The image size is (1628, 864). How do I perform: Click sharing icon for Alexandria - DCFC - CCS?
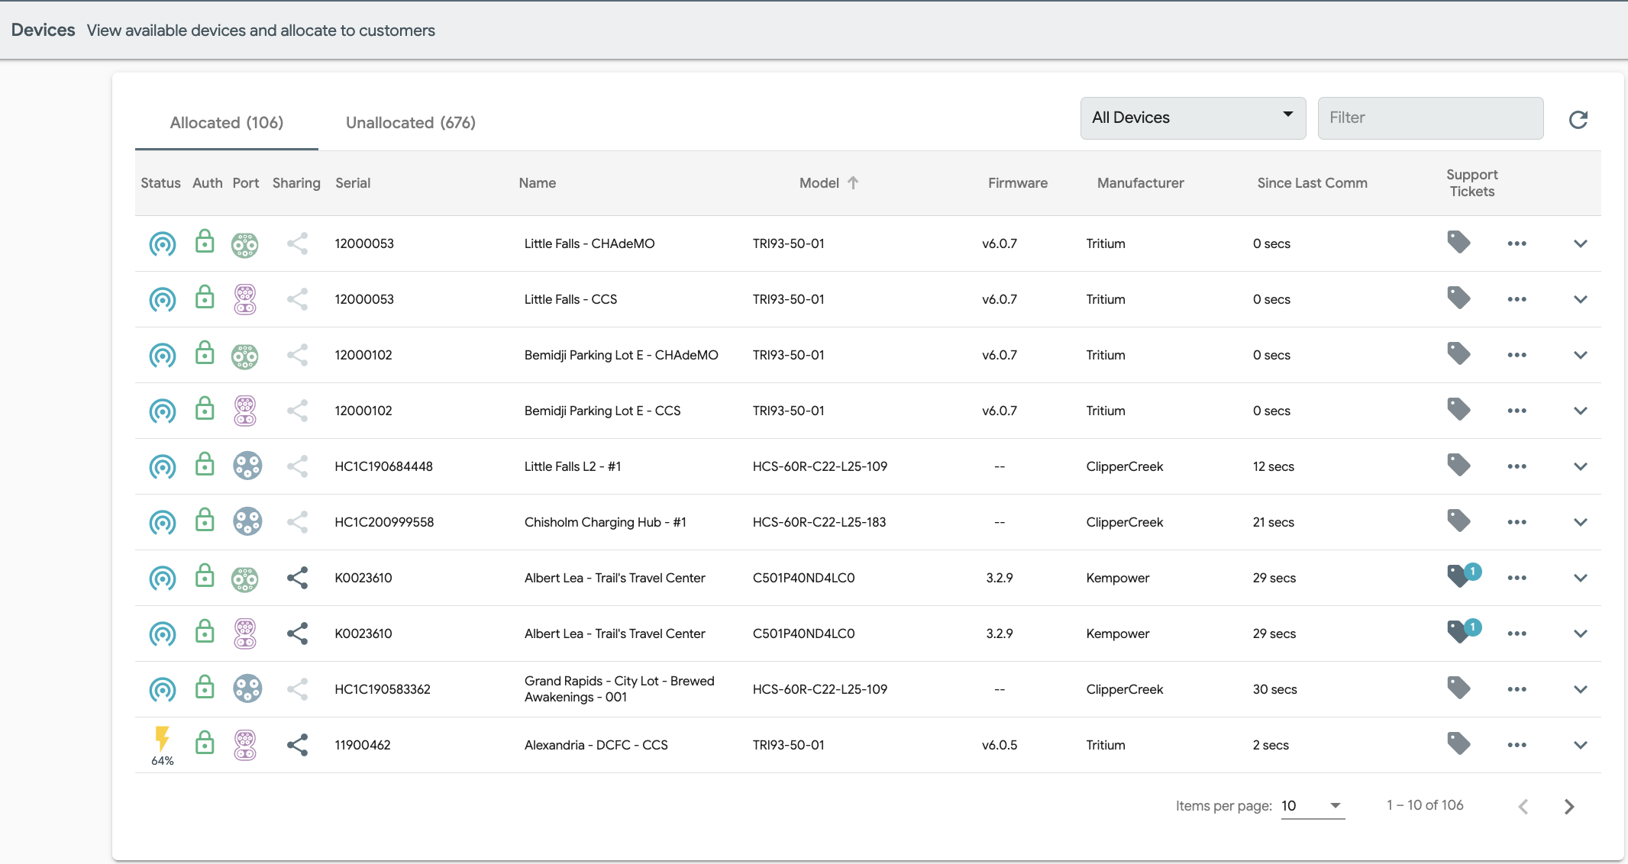coord(297,745)
